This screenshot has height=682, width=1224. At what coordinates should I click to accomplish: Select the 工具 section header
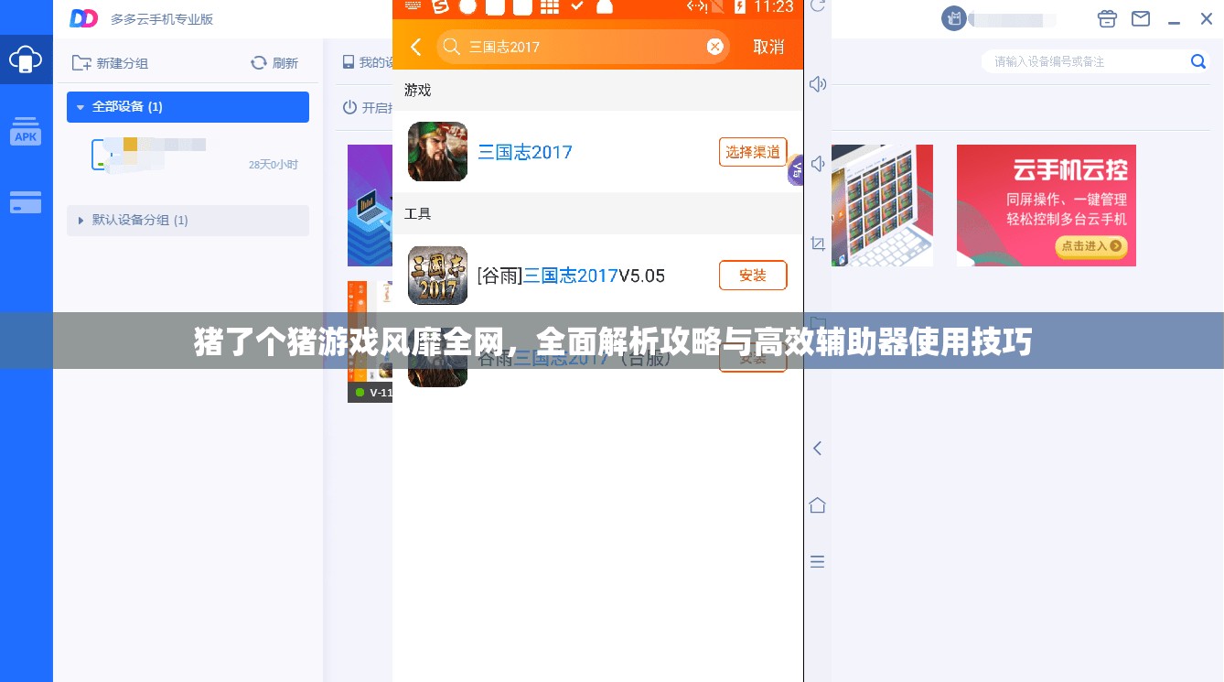click(417, 213)
